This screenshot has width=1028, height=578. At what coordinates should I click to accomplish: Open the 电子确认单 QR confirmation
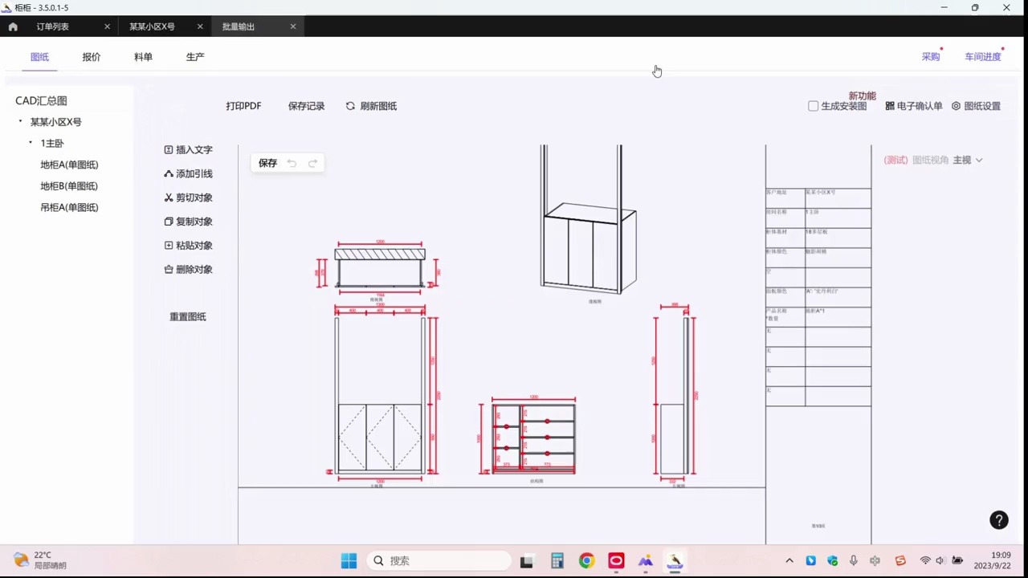click(914, 106)
